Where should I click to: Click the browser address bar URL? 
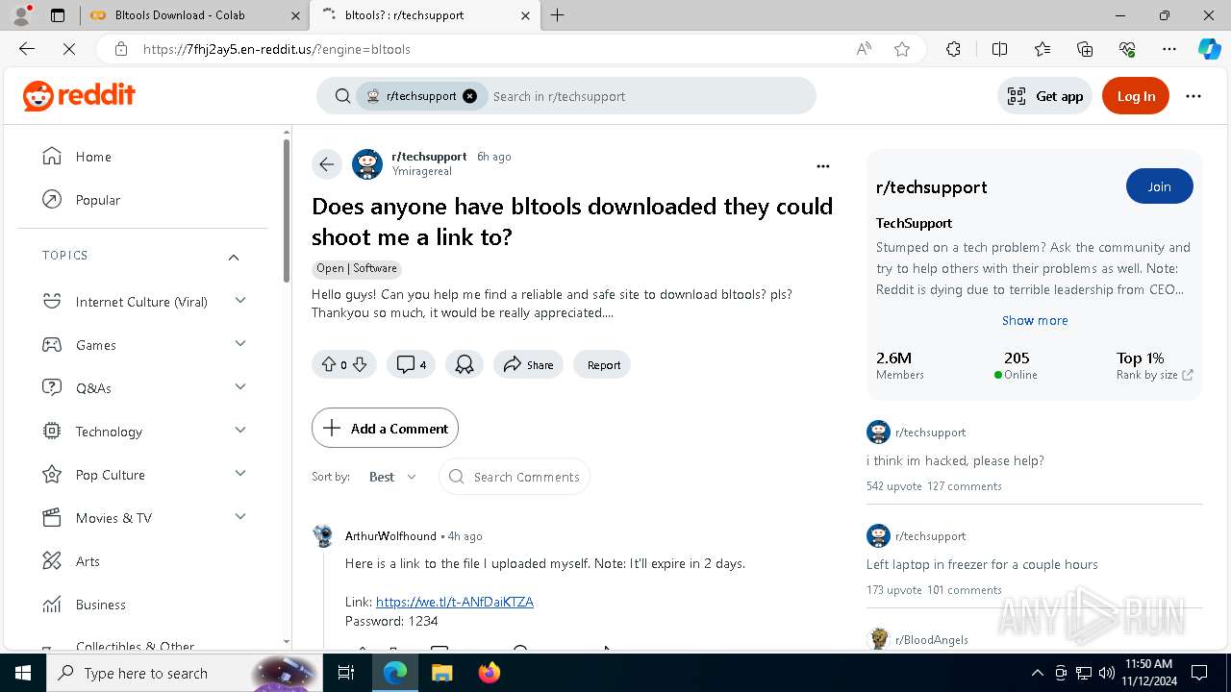(x=277, y=49)
